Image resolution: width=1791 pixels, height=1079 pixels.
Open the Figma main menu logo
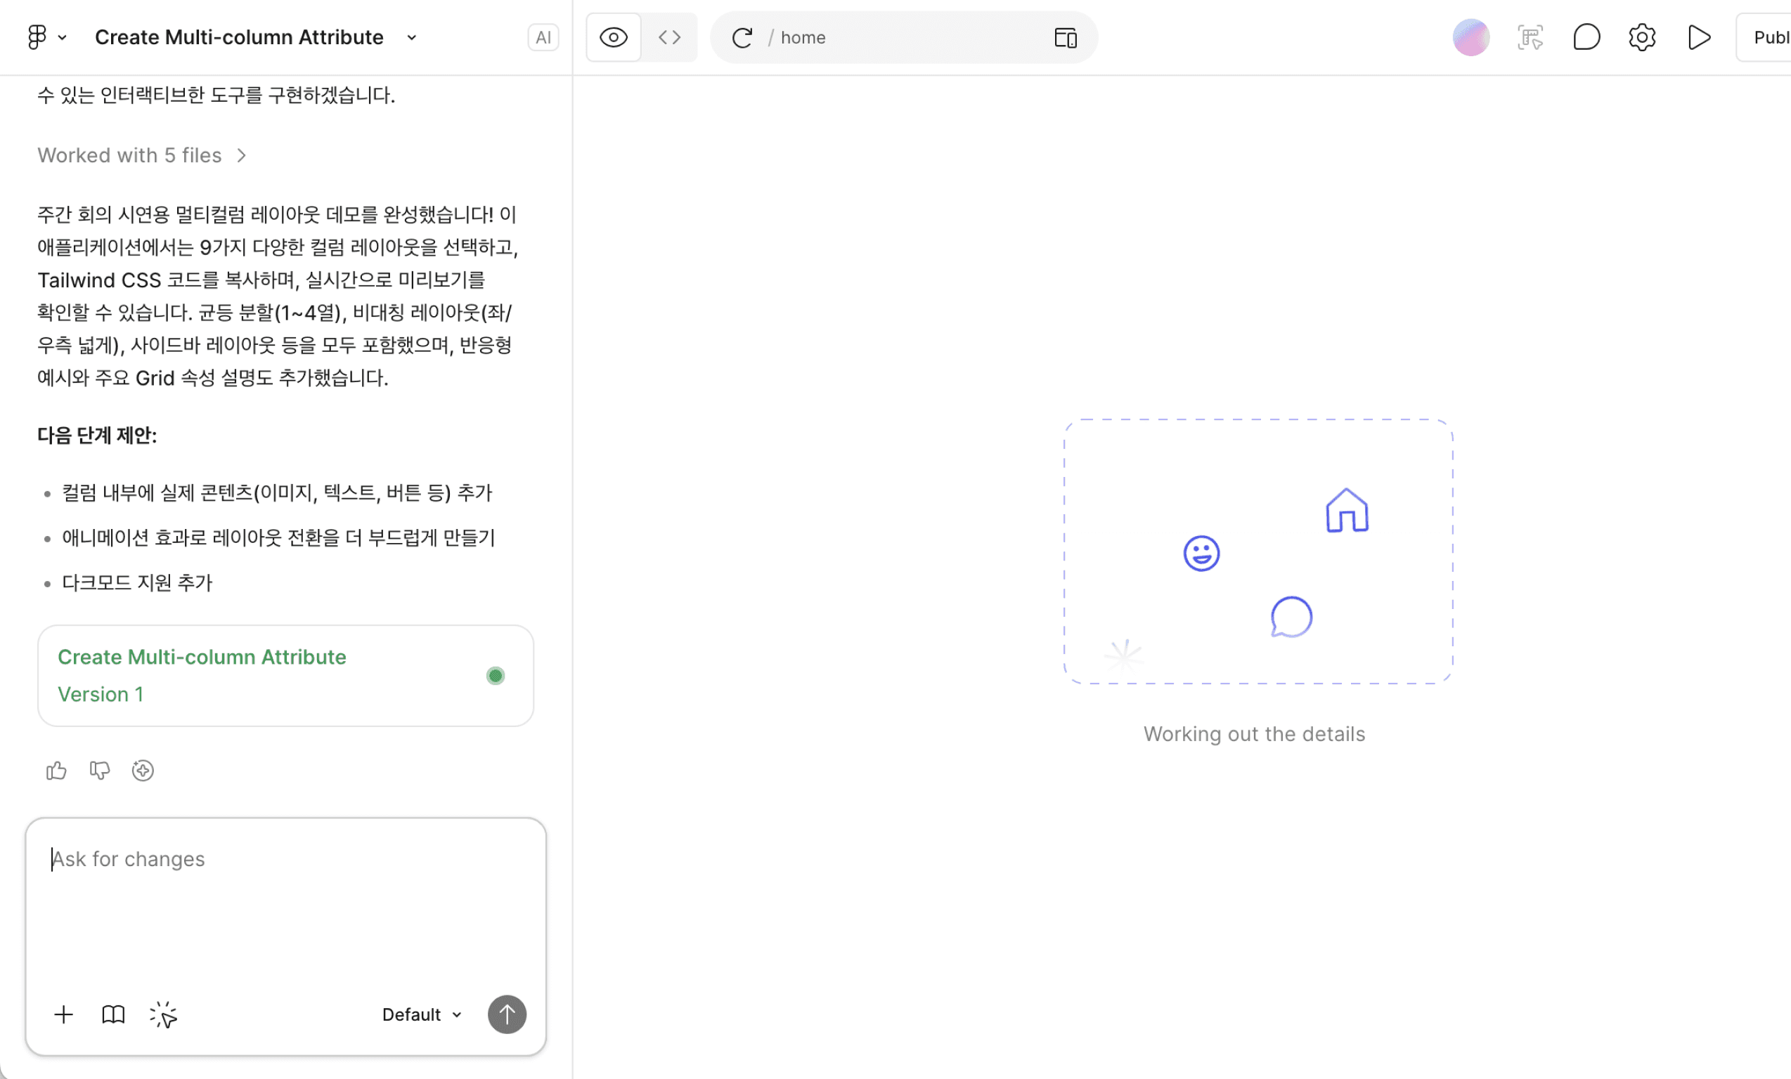37,37
